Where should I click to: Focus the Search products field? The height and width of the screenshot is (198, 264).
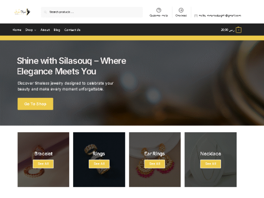click(x=92, y=12)
